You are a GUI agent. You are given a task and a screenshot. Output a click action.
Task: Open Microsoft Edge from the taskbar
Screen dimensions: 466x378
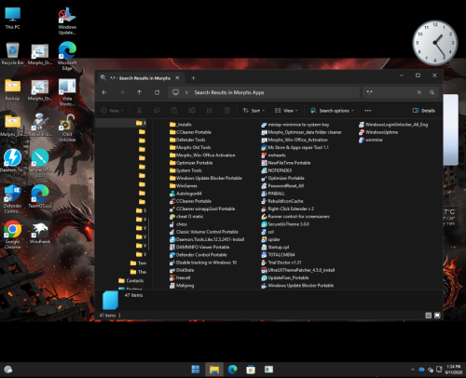[232, 370]
